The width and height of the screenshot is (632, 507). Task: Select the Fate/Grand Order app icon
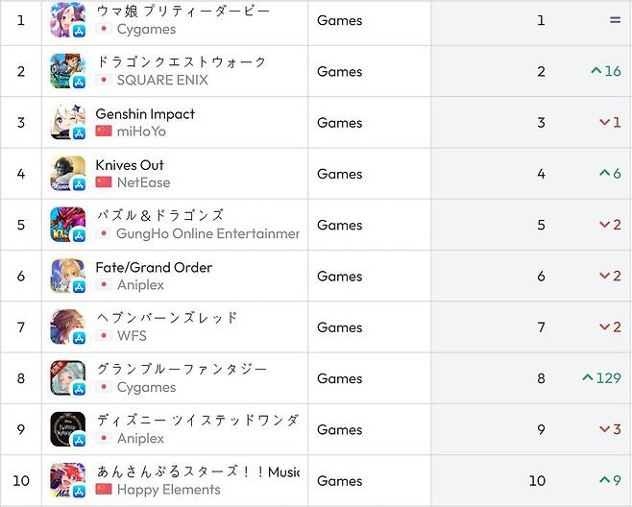point(67,276)
